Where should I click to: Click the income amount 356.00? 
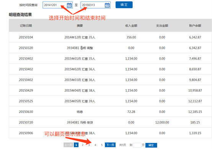coord(131,37)
